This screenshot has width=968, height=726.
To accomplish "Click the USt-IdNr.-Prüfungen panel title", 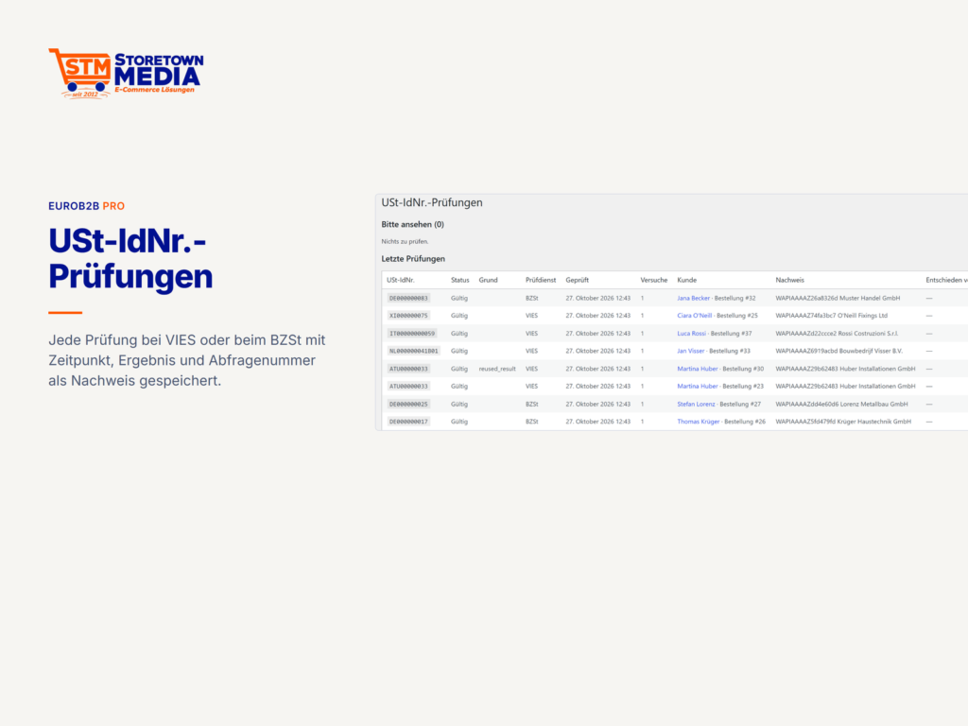I will pos(432,202).
